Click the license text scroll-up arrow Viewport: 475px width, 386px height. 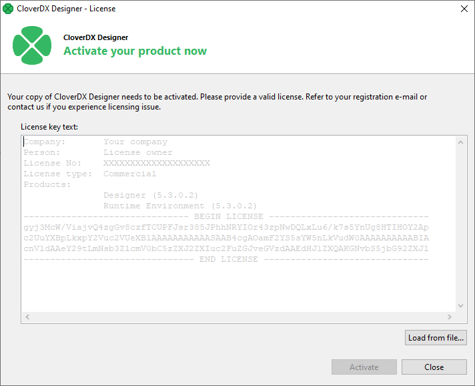click(460, 142)
